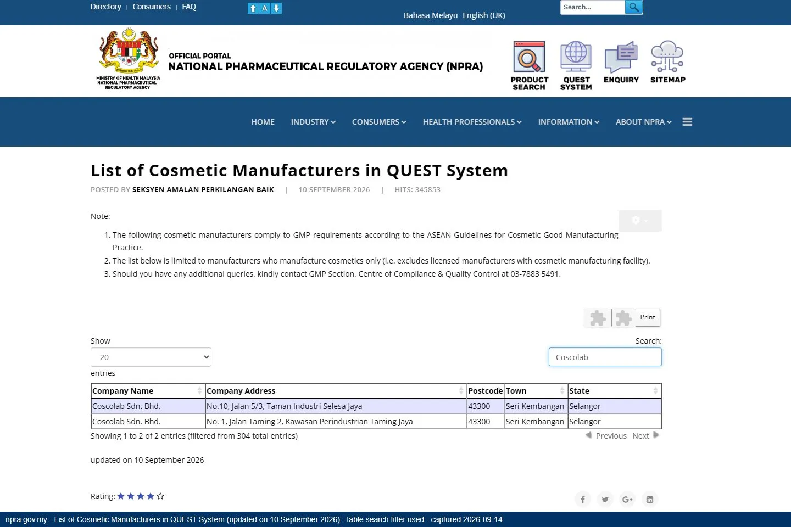Sort table by Company Name column

tap(148, 391)
